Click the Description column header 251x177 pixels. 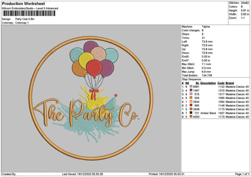coord(208,83)
